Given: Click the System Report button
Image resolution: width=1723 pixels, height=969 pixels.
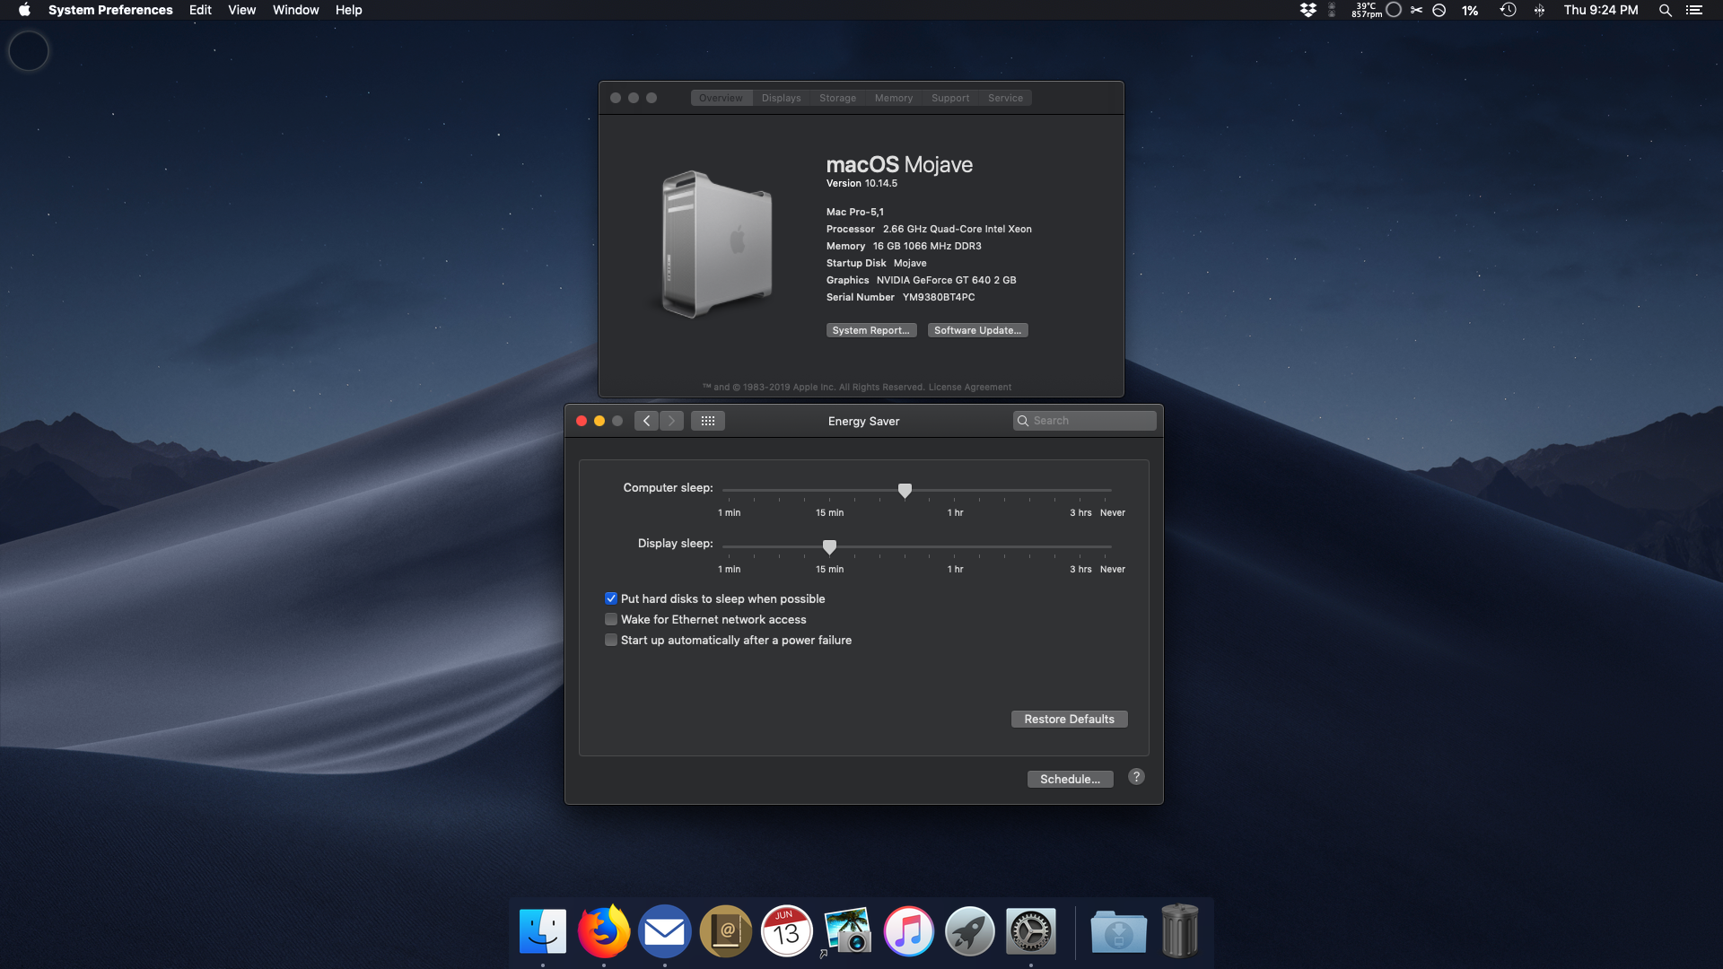Looking at the screenshot, I should [870, 330].
